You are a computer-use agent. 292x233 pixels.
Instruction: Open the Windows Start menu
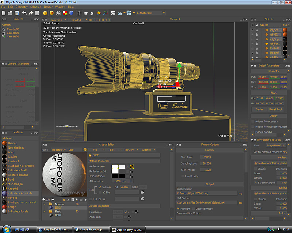tap(7, 229)
